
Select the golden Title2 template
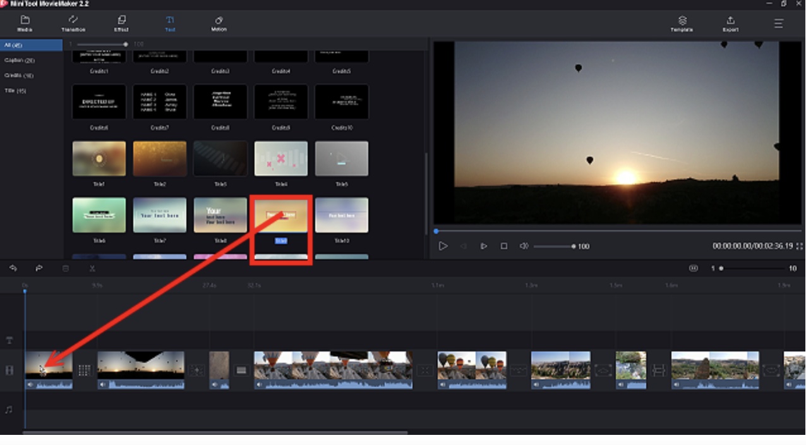160,159
